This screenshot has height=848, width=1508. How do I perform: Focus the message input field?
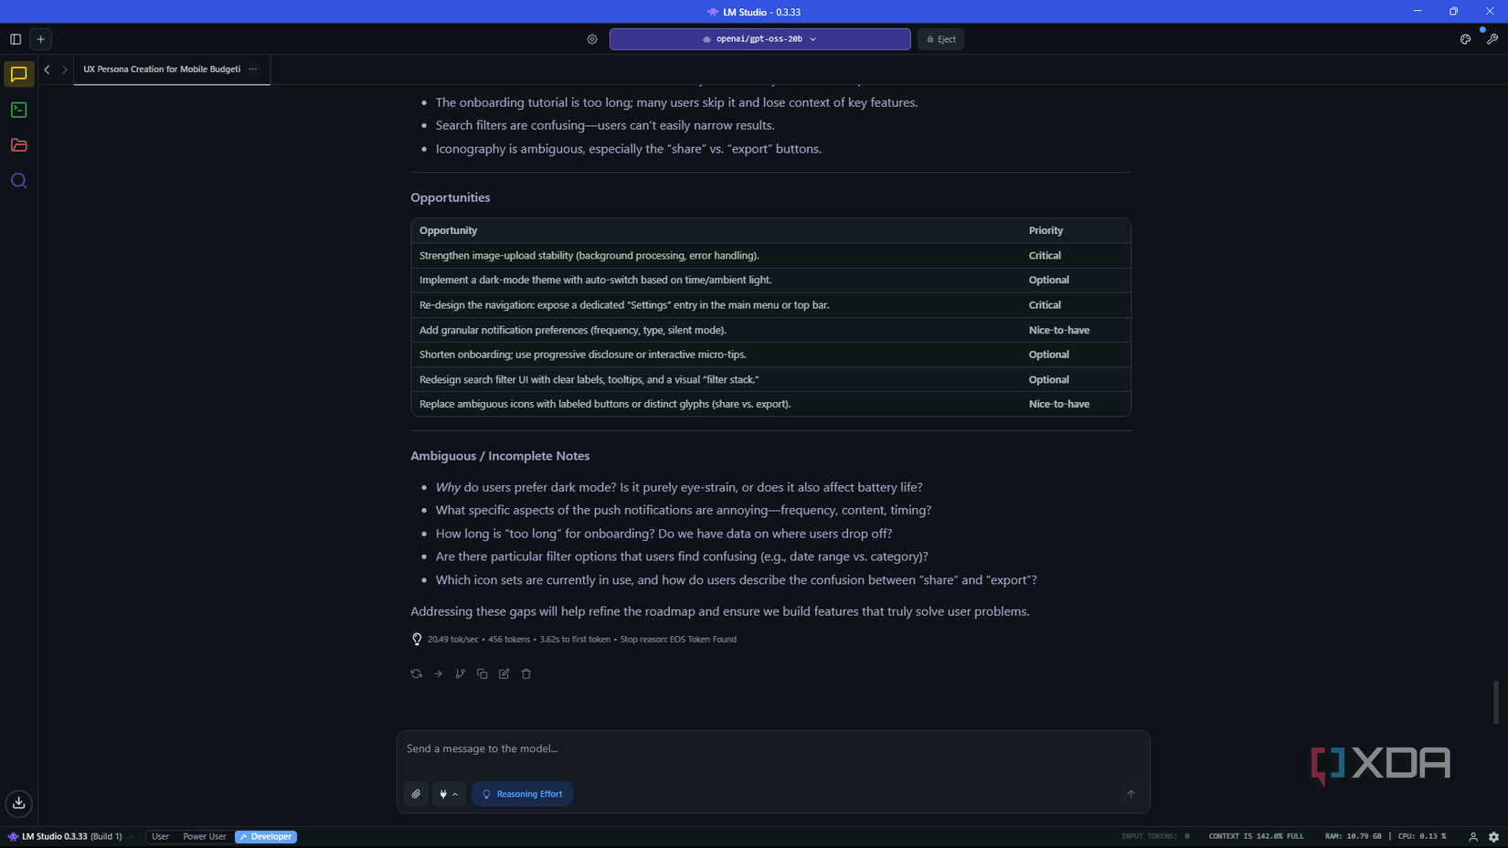point(773,749)
